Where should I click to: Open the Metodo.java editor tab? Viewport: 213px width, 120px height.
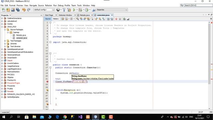(x=85, y=15)
